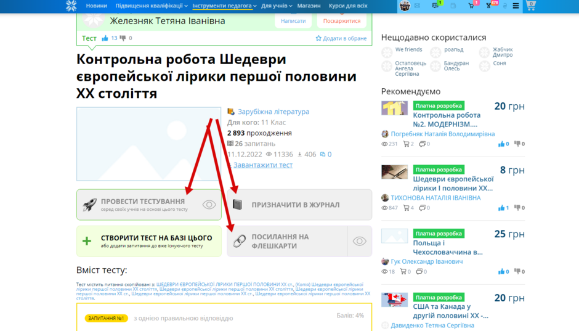
Task: Open the wallet icon in header
Action: pyautogui.click(x=453, y=6)
